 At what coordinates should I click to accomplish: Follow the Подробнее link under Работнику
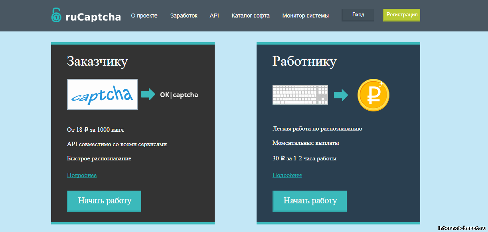click(287, 175)
